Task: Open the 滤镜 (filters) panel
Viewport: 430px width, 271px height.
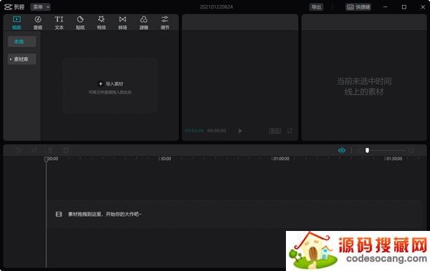Action: pos(144,22)
